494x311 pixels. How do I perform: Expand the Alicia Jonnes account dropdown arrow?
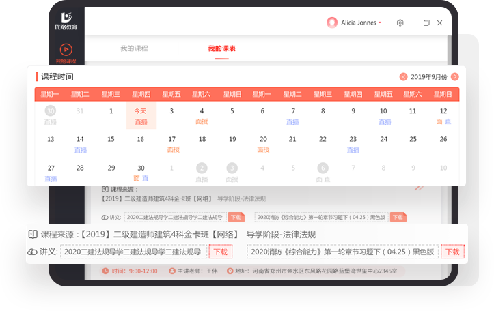click(380, 23)
